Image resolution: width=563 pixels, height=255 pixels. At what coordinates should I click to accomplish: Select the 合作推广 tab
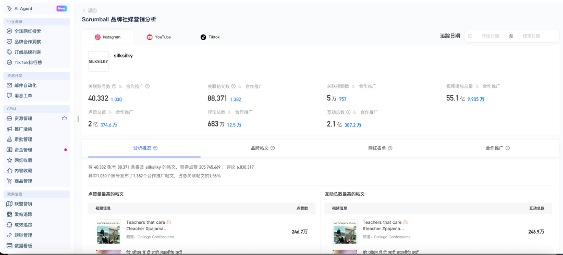tap(498, 148)
